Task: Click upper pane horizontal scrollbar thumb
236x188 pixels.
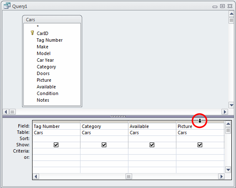Action: point(13,112)
